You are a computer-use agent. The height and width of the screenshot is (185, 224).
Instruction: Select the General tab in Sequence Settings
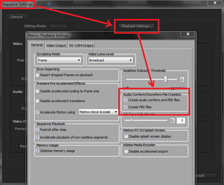tap(17, 17)
